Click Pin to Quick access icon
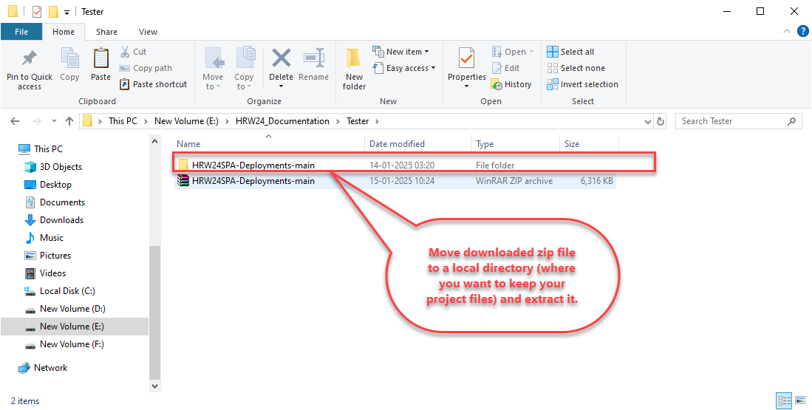The height and width of the screenshot is (410, 812). (29, 58)
